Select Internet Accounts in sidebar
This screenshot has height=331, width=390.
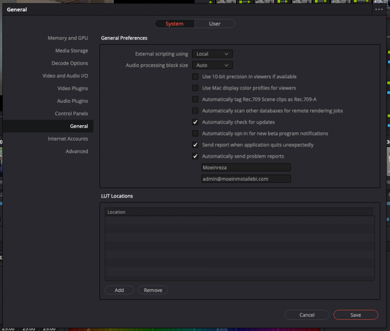point(68,139)
